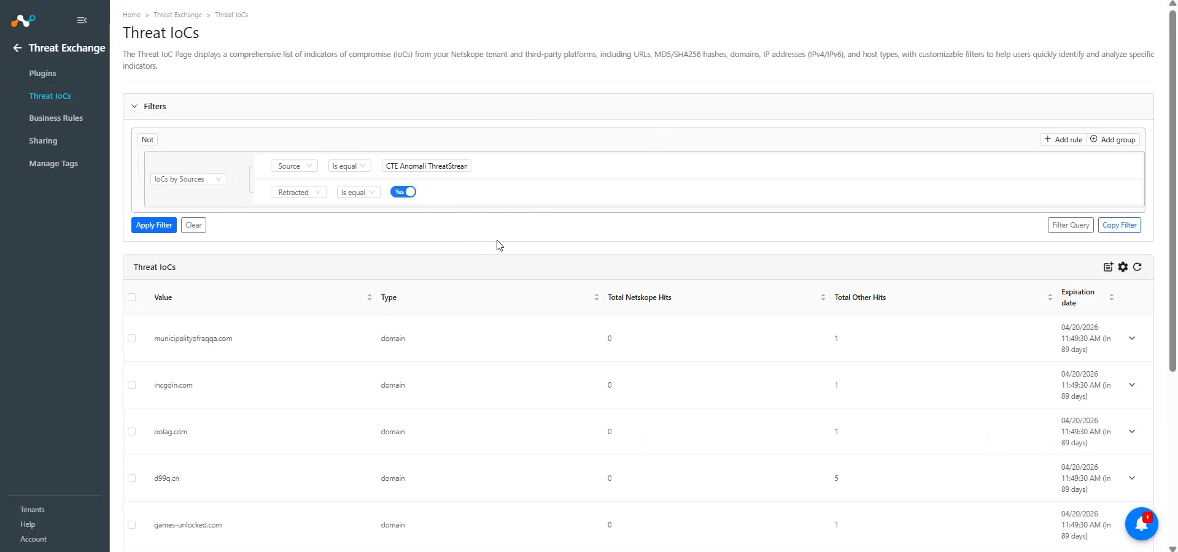1178x552 pixels.
Task: Click the Total Other Hits value 5 for d99q.cn
Action: [x=836, y=478]
